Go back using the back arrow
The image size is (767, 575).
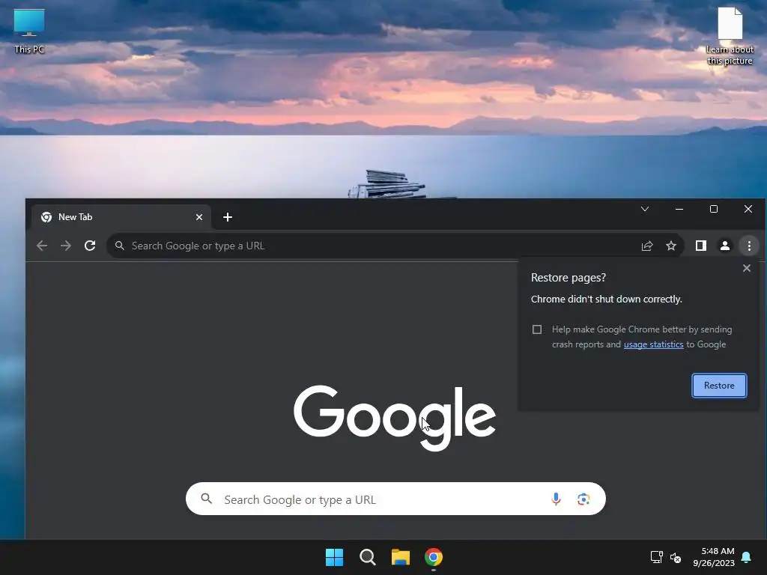click(42, 246)
